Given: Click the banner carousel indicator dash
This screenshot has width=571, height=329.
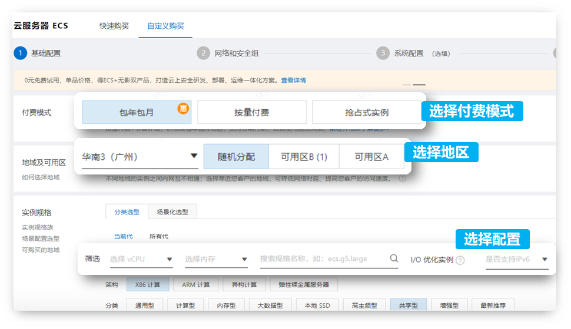Looking at the screenshot, I should tap(419, 85).
